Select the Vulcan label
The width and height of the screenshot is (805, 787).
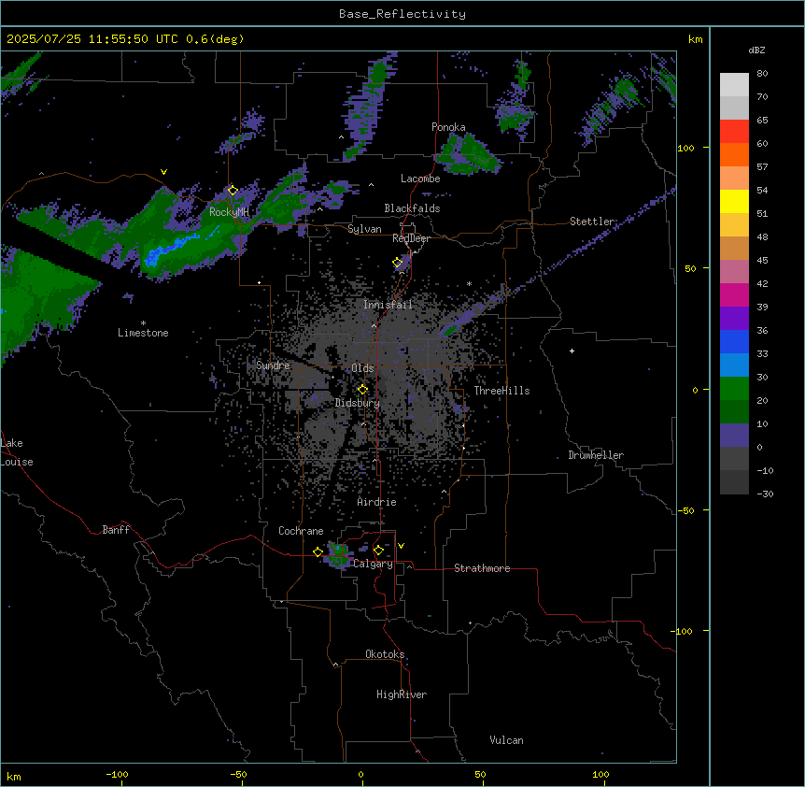tap(507, 740)
